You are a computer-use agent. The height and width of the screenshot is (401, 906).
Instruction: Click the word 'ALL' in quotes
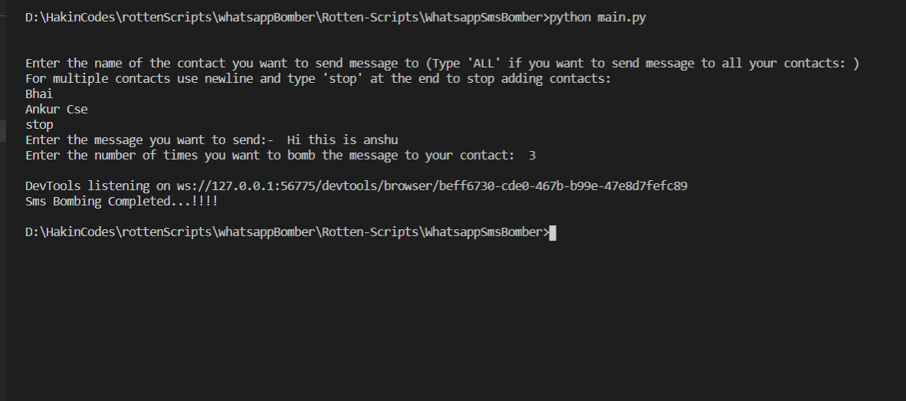pyautogui.click(x=484, y=64)
